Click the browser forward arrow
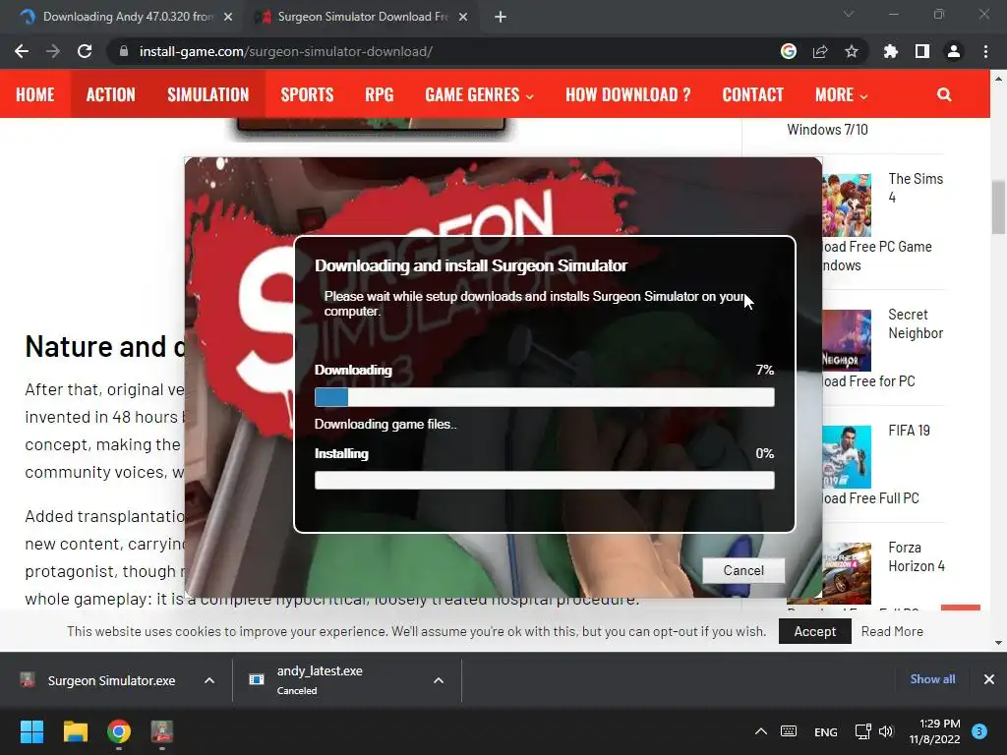 tap(53, 51)
